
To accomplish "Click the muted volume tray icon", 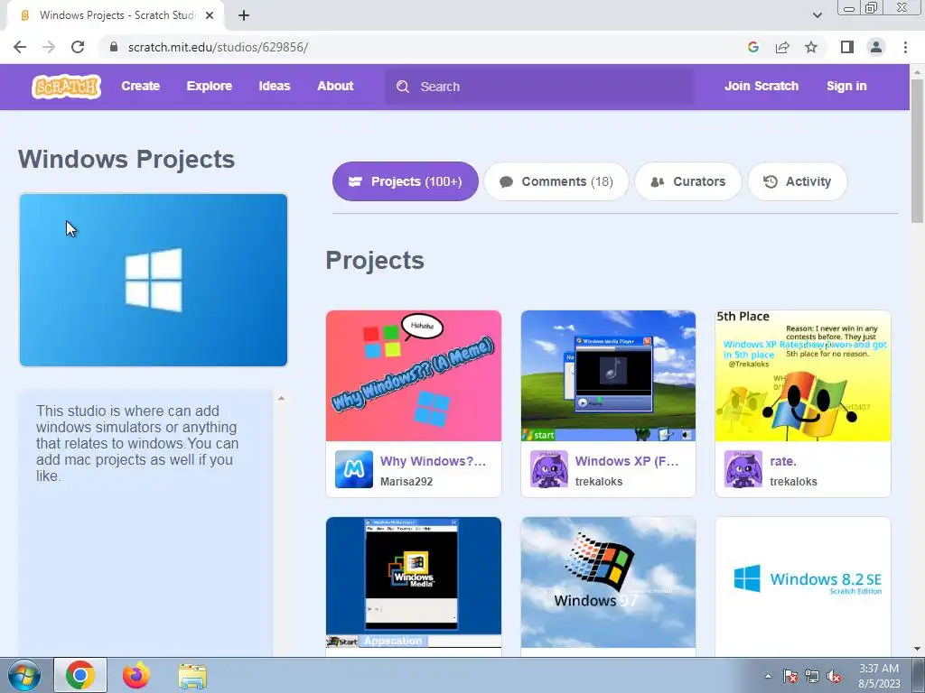I will click(x=834, y=676).
